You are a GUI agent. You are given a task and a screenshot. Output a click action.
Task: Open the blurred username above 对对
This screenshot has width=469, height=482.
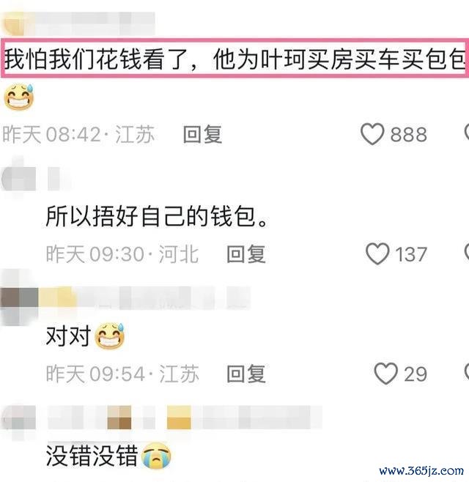point(144,297)
